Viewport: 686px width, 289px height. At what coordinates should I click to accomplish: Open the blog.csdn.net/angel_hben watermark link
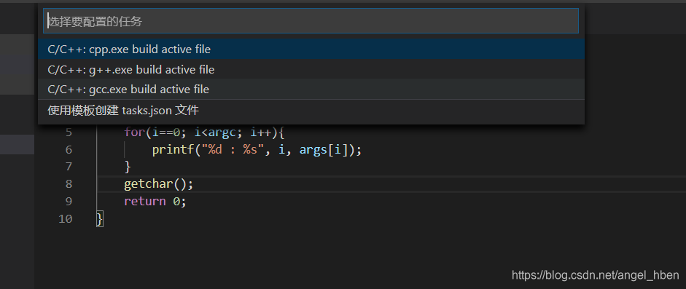pyautogui.click(x=596, y=275)
